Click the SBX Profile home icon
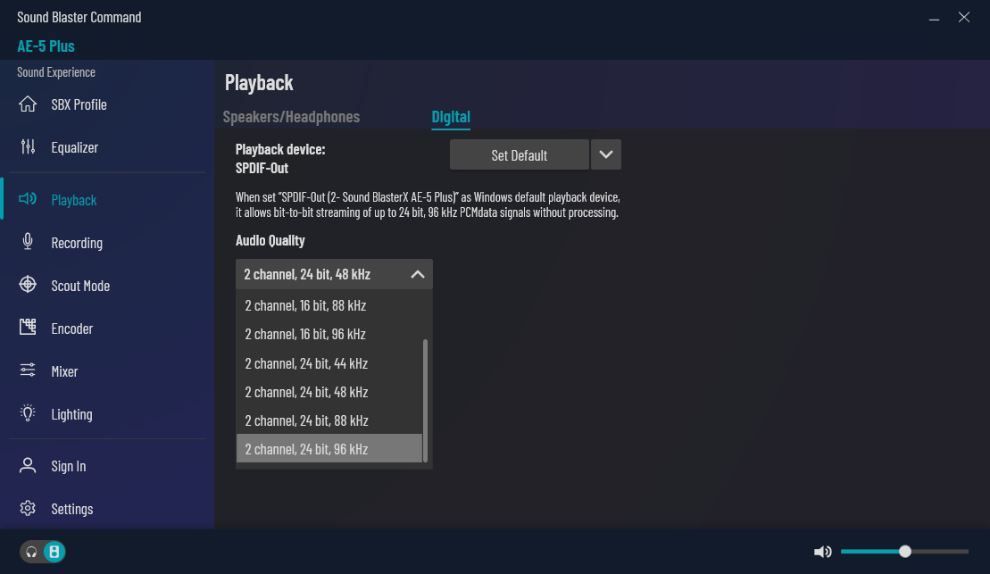Viewport: 990px width, 574px height. coord(28,104)
